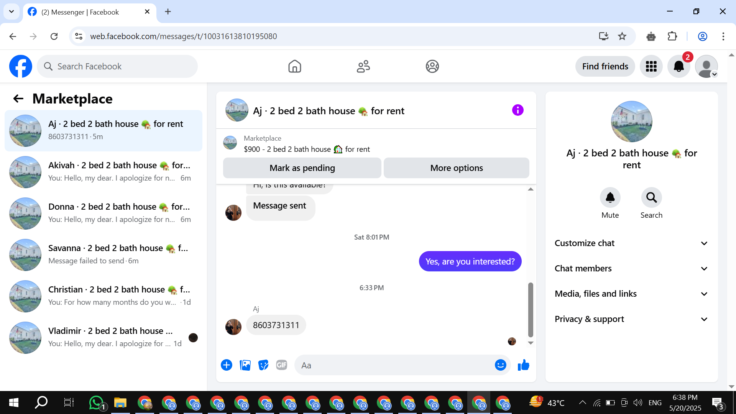Open the notifications bell in top bar

tap(678, 66)
